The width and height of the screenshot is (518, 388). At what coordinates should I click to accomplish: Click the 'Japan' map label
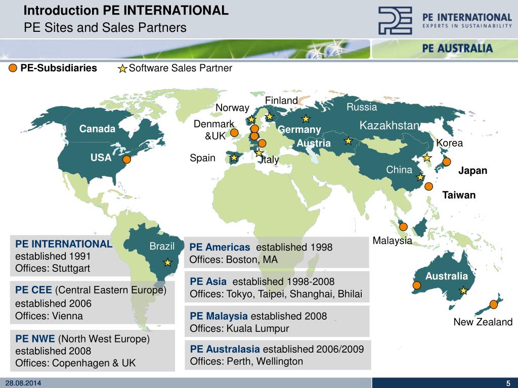pos(473,171)
